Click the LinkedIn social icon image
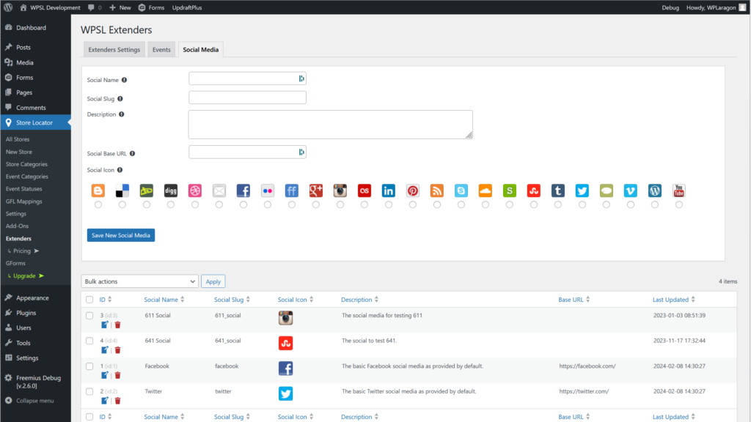Screen dimensions: 751x422 389,190
